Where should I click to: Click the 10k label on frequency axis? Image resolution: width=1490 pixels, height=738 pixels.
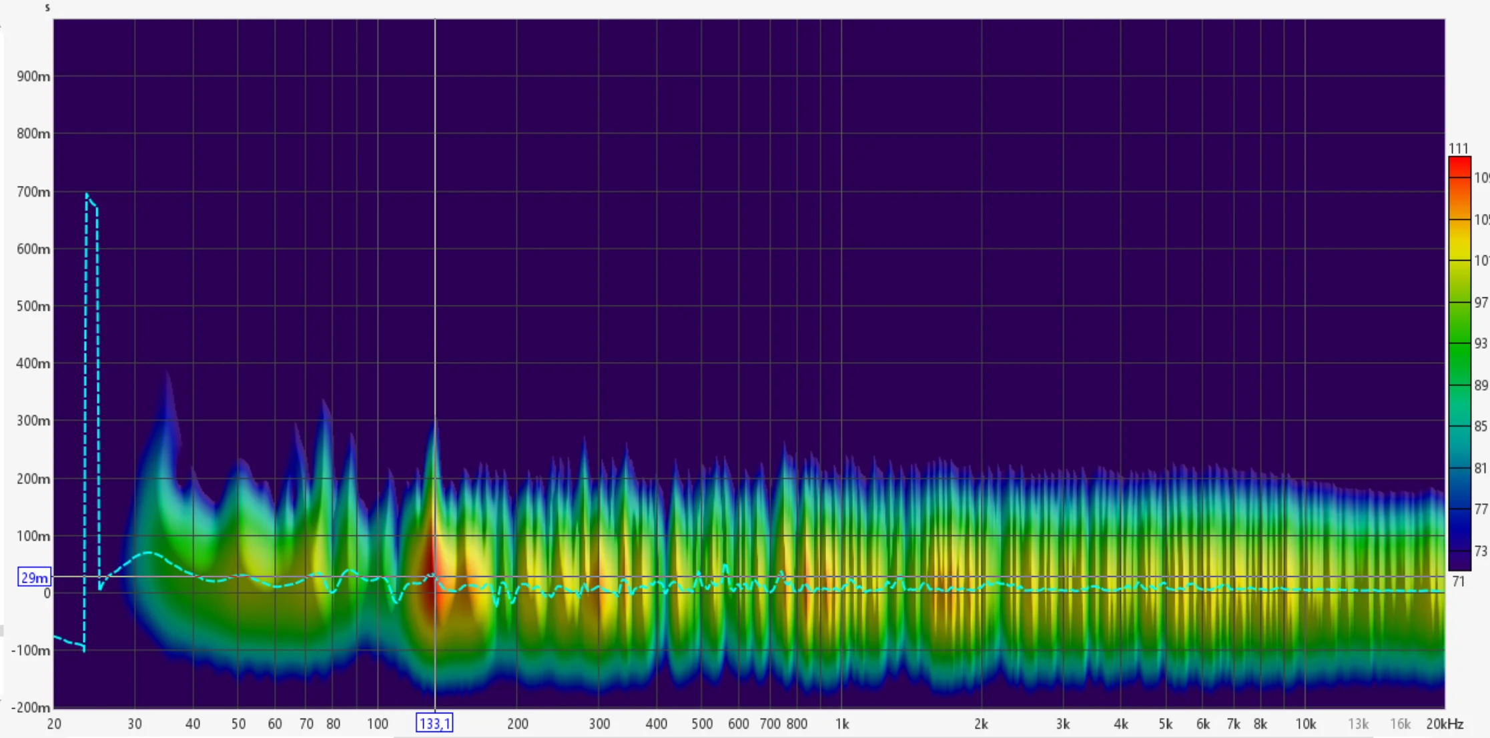coord(1306,724)
